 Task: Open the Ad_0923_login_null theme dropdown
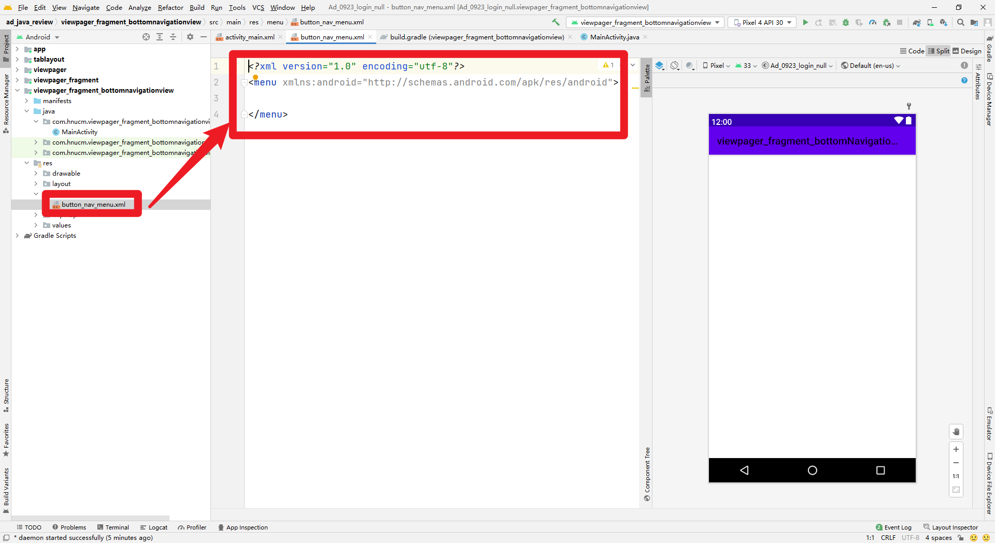(x=797, y=65)
